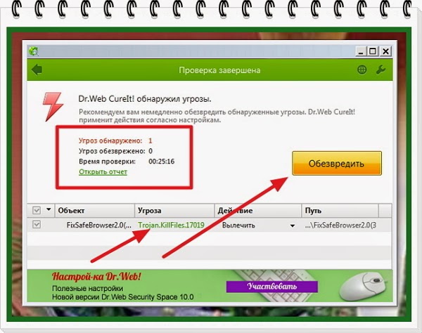Screen dimensions: 422x333
Task: Click the green back arrow icon
Action: tap(37, 70)
